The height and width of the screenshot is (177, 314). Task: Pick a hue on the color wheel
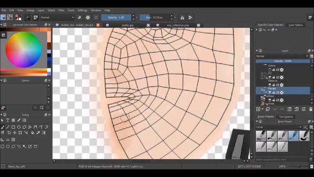pos(24,50)
